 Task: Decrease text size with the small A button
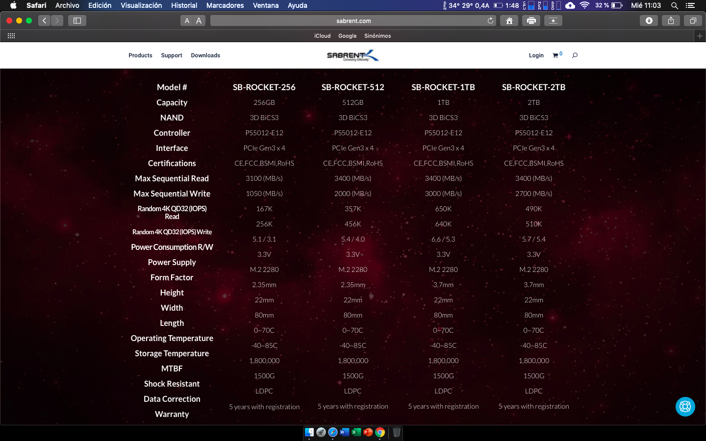[187, 21]
